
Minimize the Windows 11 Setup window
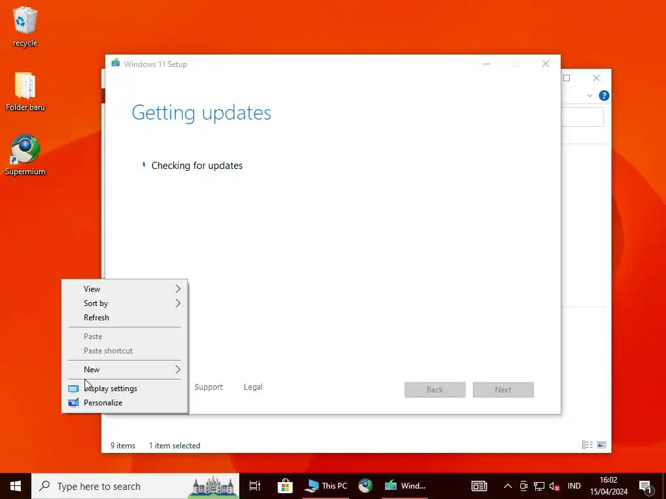[x=486, y=64]
